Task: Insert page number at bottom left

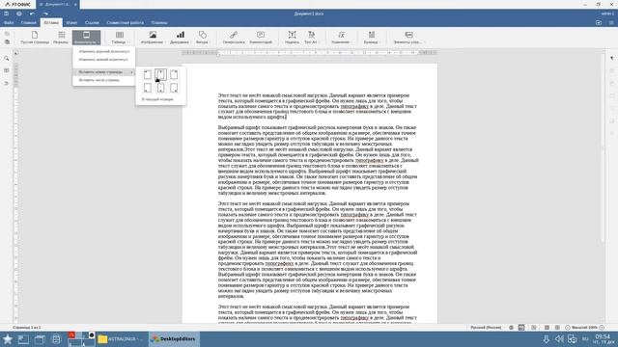Action: pyautogui.click(x=148, y=88)
